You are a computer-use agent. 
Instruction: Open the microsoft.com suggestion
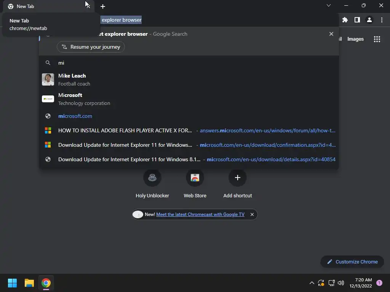pyautogui.click(x=189, y=116)
